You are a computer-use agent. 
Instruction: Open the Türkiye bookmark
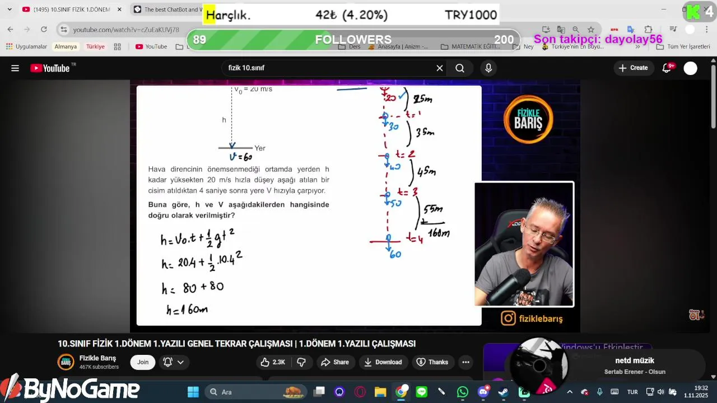click(95, 46)
